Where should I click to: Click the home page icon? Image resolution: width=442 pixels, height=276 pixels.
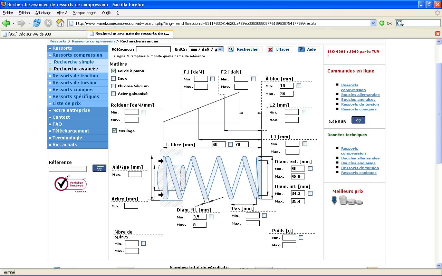tap(60, 23)
